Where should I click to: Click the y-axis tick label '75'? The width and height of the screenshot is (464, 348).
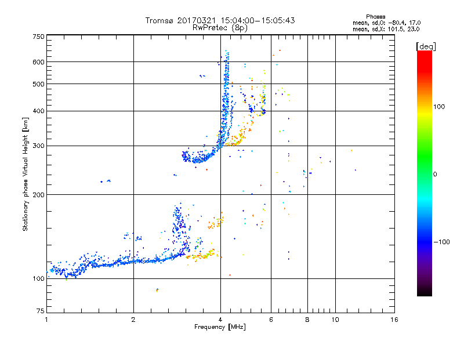(x=41, y=311)
